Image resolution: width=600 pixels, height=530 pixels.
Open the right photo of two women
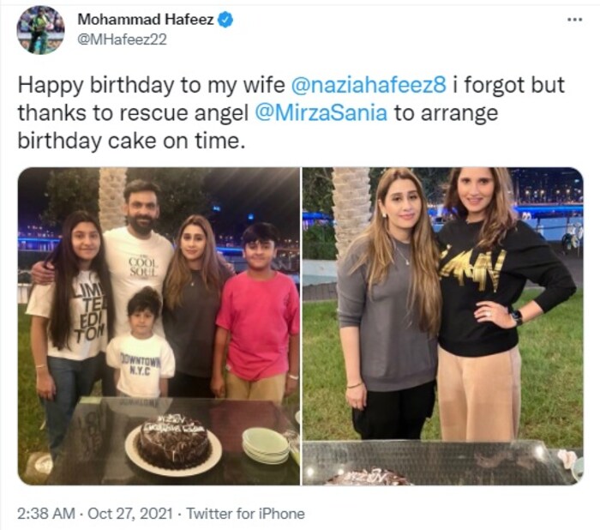442,326
